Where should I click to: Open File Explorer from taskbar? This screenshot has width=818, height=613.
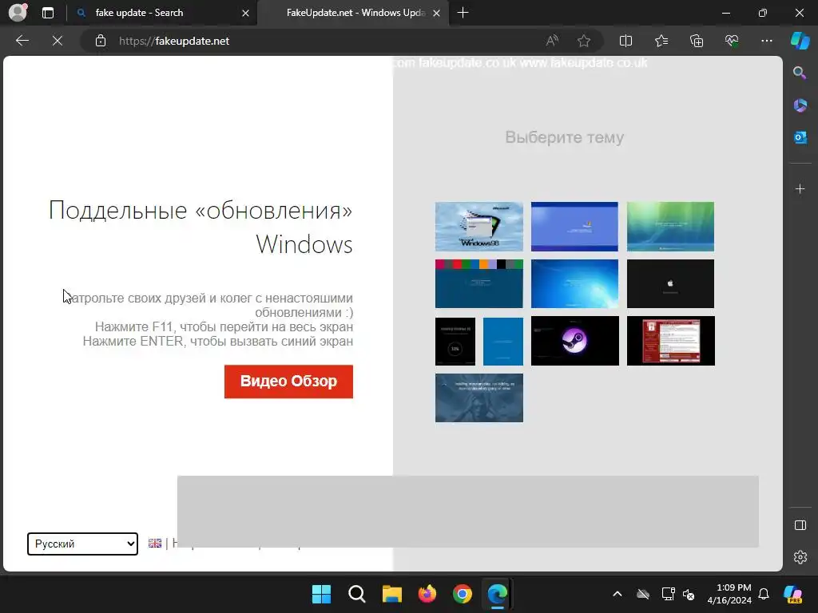pos(391,594)
